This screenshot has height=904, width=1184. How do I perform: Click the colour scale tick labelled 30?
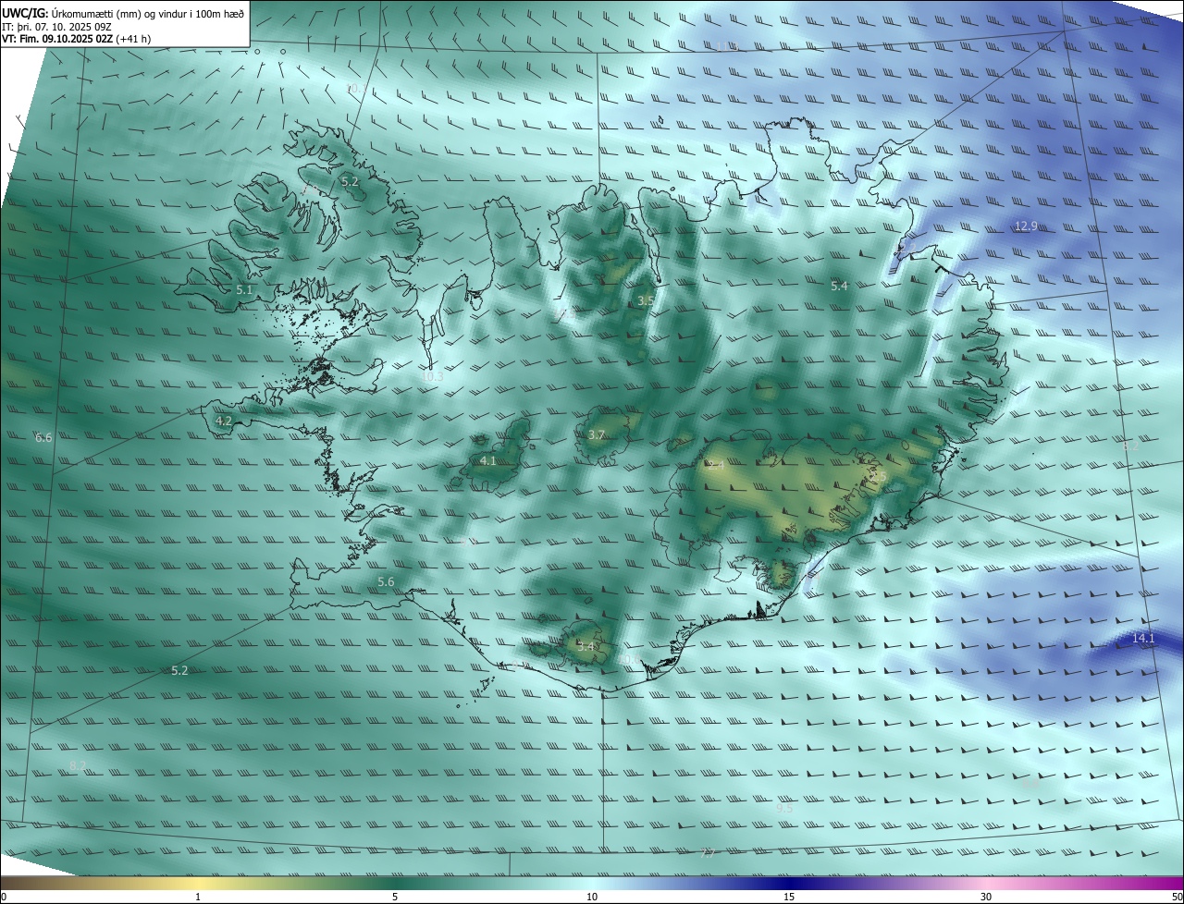[x=986, y=897]
